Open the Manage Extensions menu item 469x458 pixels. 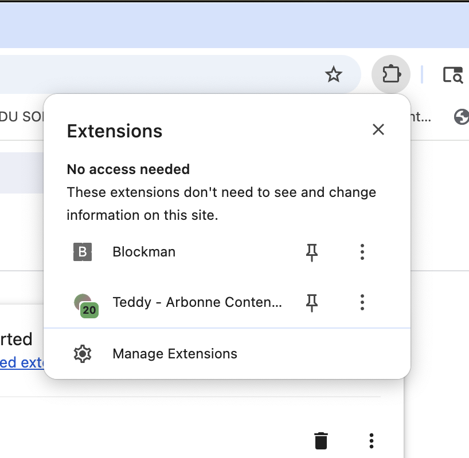pos(175,354)
